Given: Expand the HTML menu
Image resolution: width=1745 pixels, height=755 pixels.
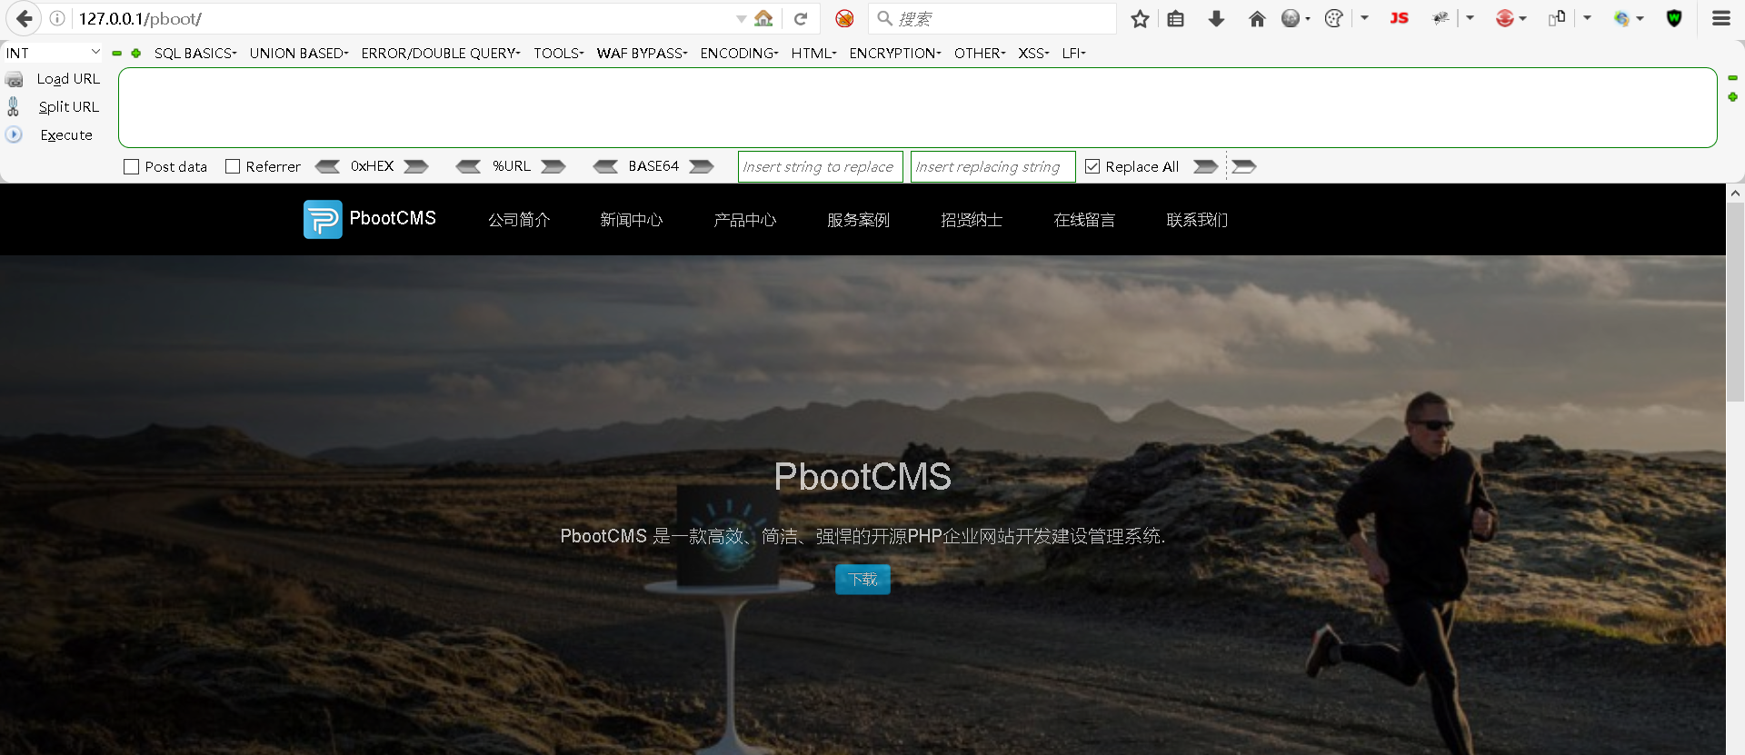Looking at the screenshot, I should 814,54.
